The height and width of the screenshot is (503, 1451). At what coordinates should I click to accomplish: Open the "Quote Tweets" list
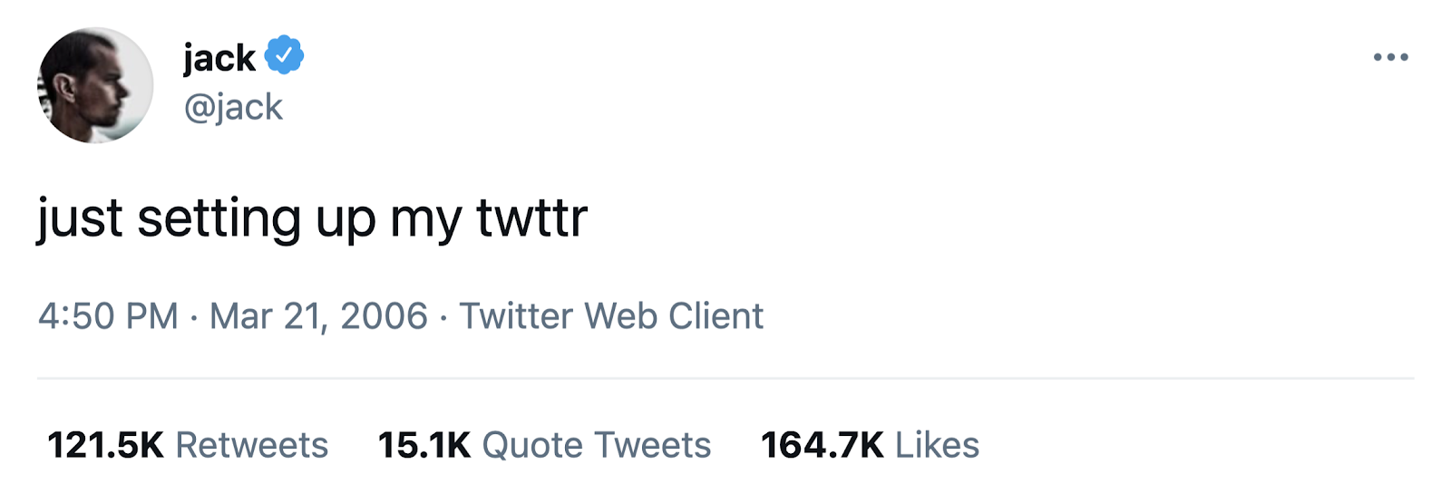pyautogui.click(x=597, y=445)
